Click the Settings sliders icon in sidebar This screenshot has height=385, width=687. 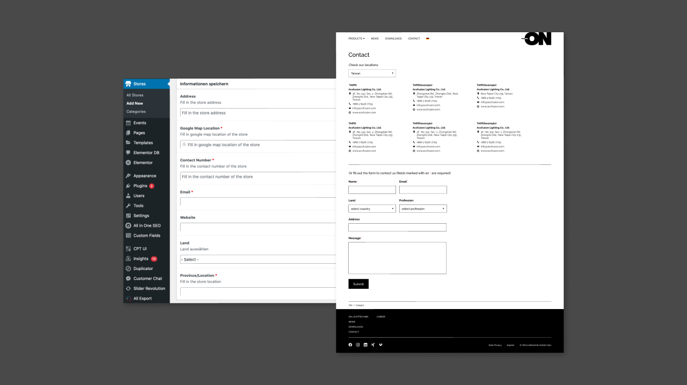(x=128, y=215)
